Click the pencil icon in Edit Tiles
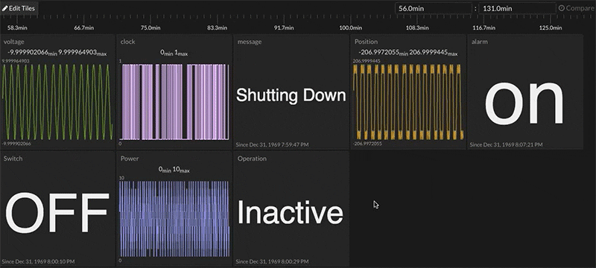 coord(5,8)
